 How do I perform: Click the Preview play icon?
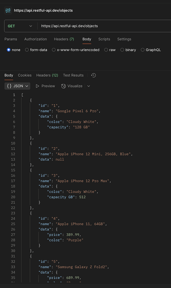[37, 86]
